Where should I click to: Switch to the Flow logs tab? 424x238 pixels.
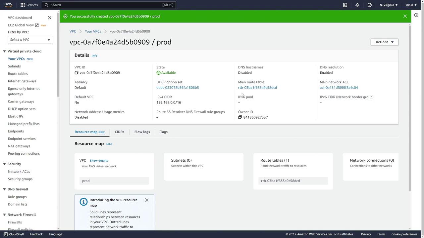click(142, 132)
